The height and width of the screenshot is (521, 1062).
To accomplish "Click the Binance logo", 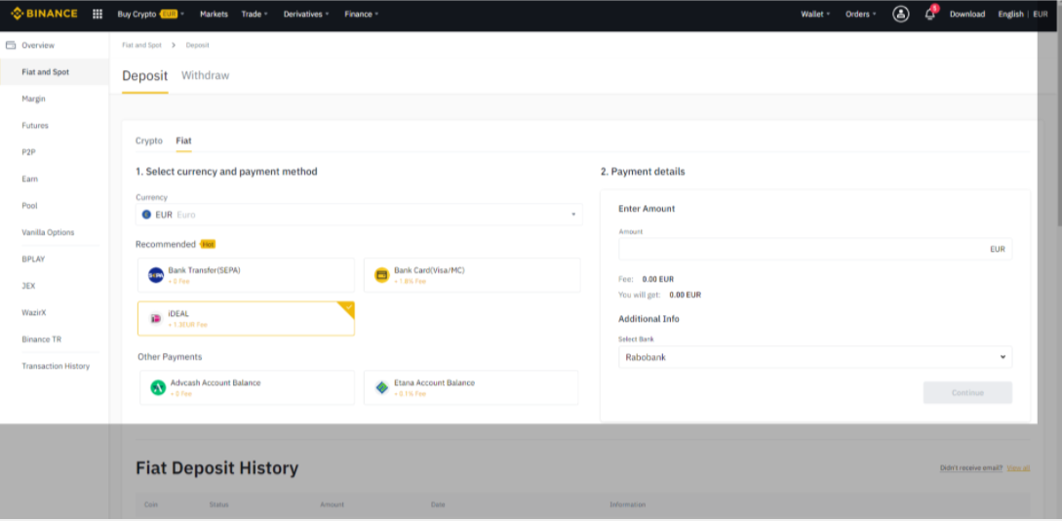I will pyautogui.click(x=45, y=14).
